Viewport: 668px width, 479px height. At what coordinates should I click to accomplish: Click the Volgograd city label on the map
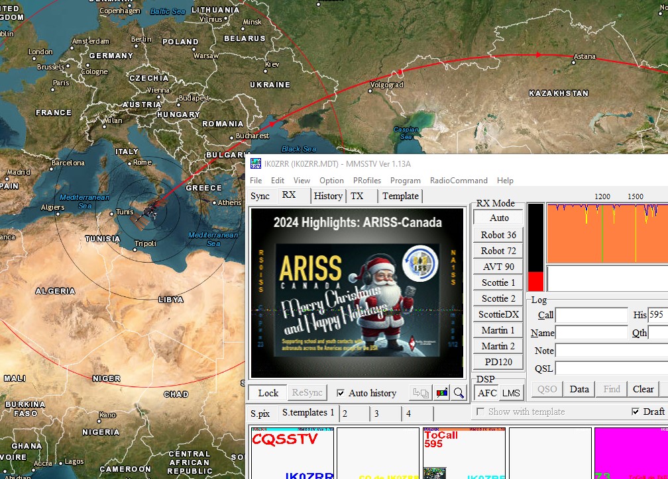[x=386, y=85]
